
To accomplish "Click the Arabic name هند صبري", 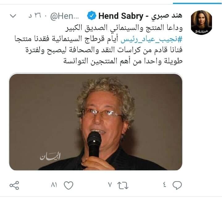I will 167,16.
